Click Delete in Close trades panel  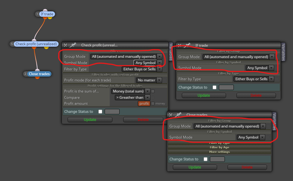247,167
